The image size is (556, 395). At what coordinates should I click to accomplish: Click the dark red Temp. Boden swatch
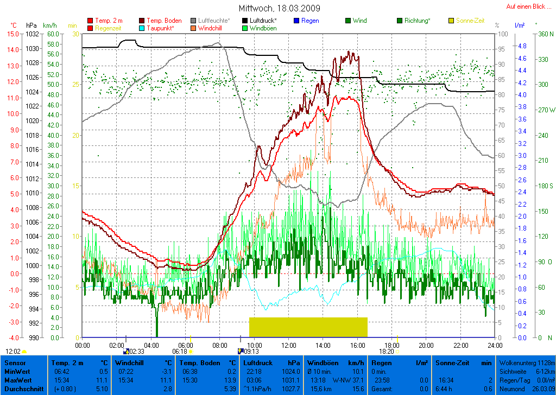pyautogui.click(x=142, y=21)
